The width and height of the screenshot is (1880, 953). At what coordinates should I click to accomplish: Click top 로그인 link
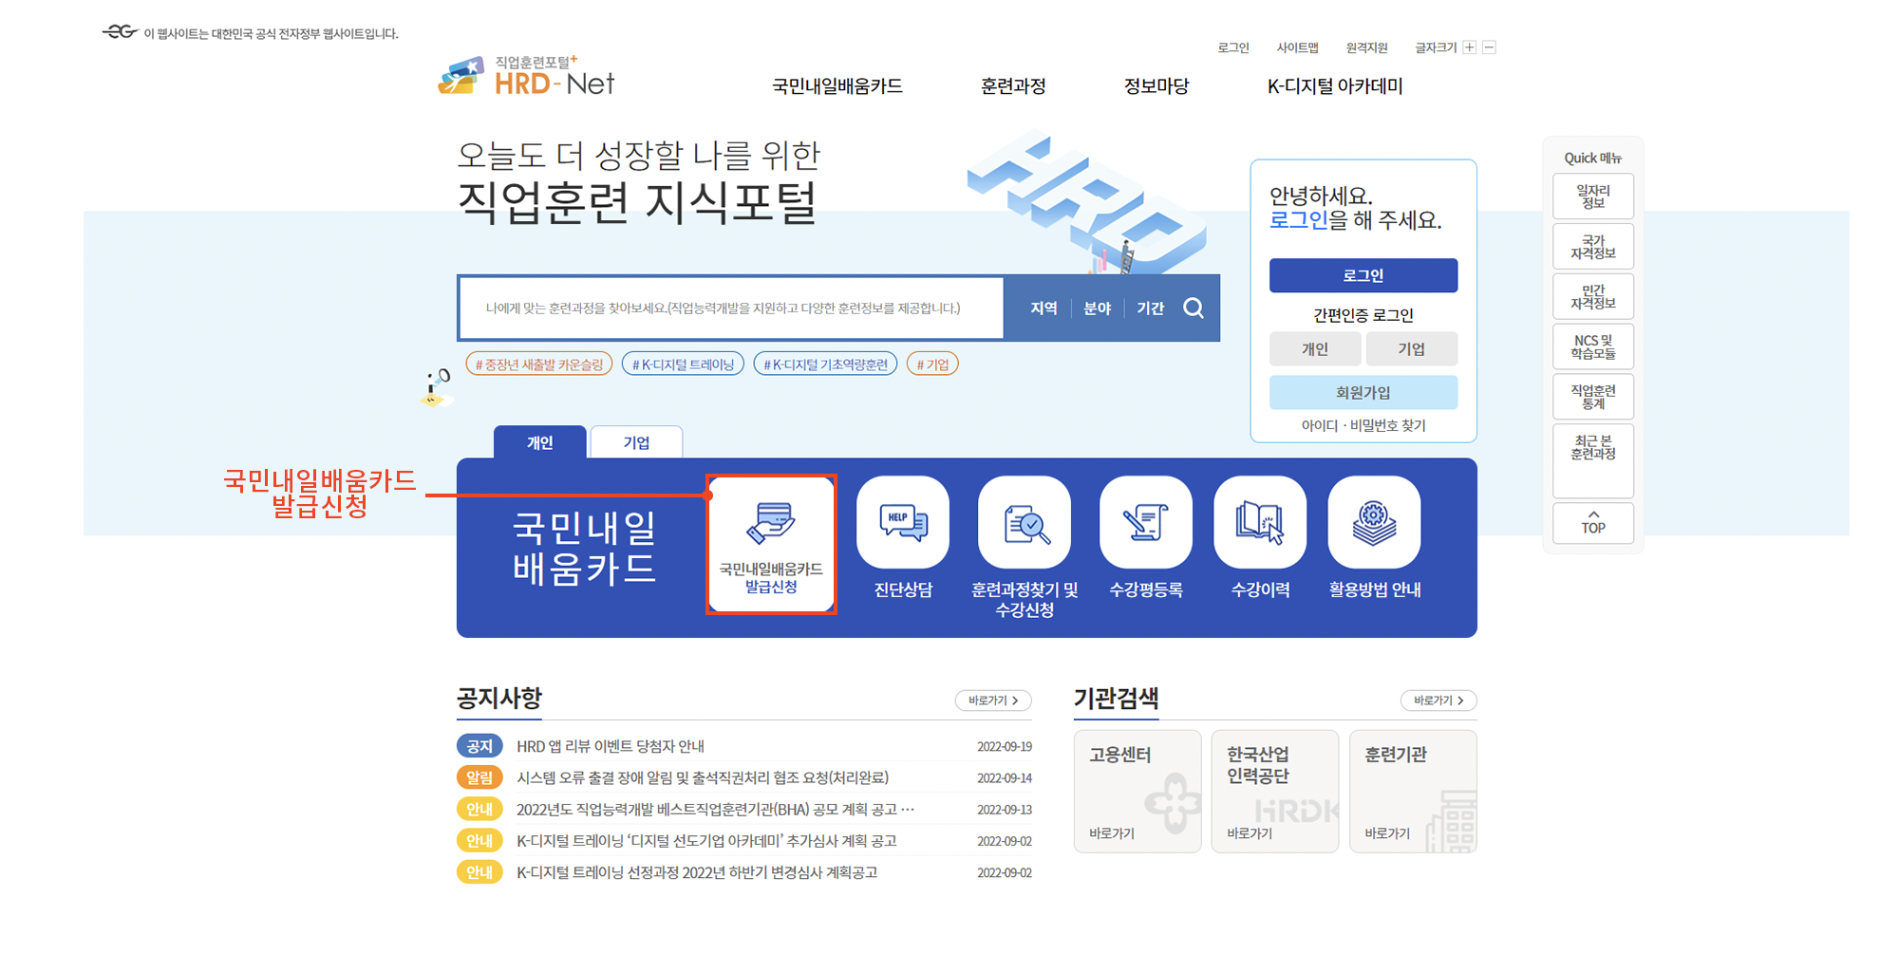click(1233, 47)
